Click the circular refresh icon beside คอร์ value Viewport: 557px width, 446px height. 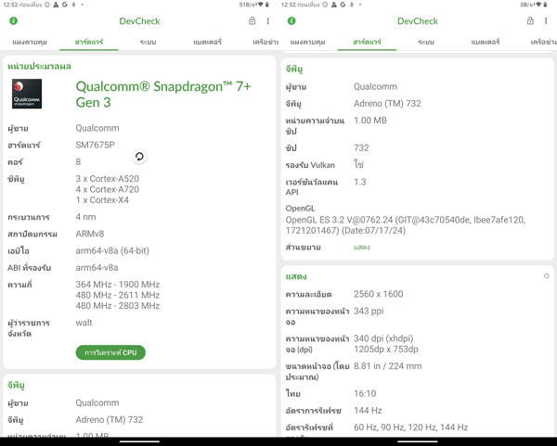[138, 158]
